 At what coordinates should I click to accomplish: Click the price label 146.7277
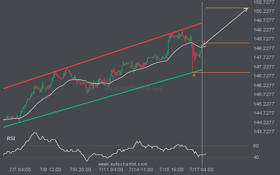click(x=264, y=76)
